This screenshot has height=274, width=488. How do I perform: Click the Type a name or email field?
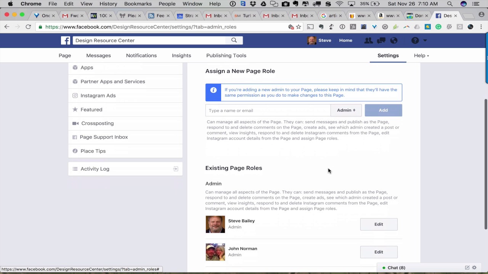pyautogui.click(x=268, y=110)
